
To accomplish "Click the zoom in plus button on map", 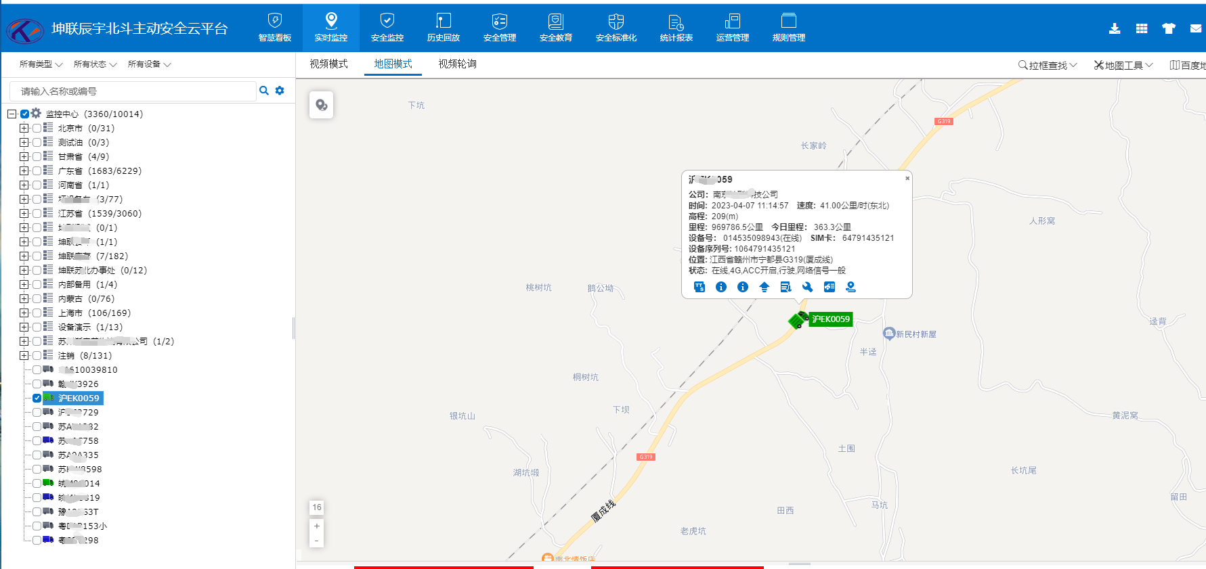I will tap(316, 526).
